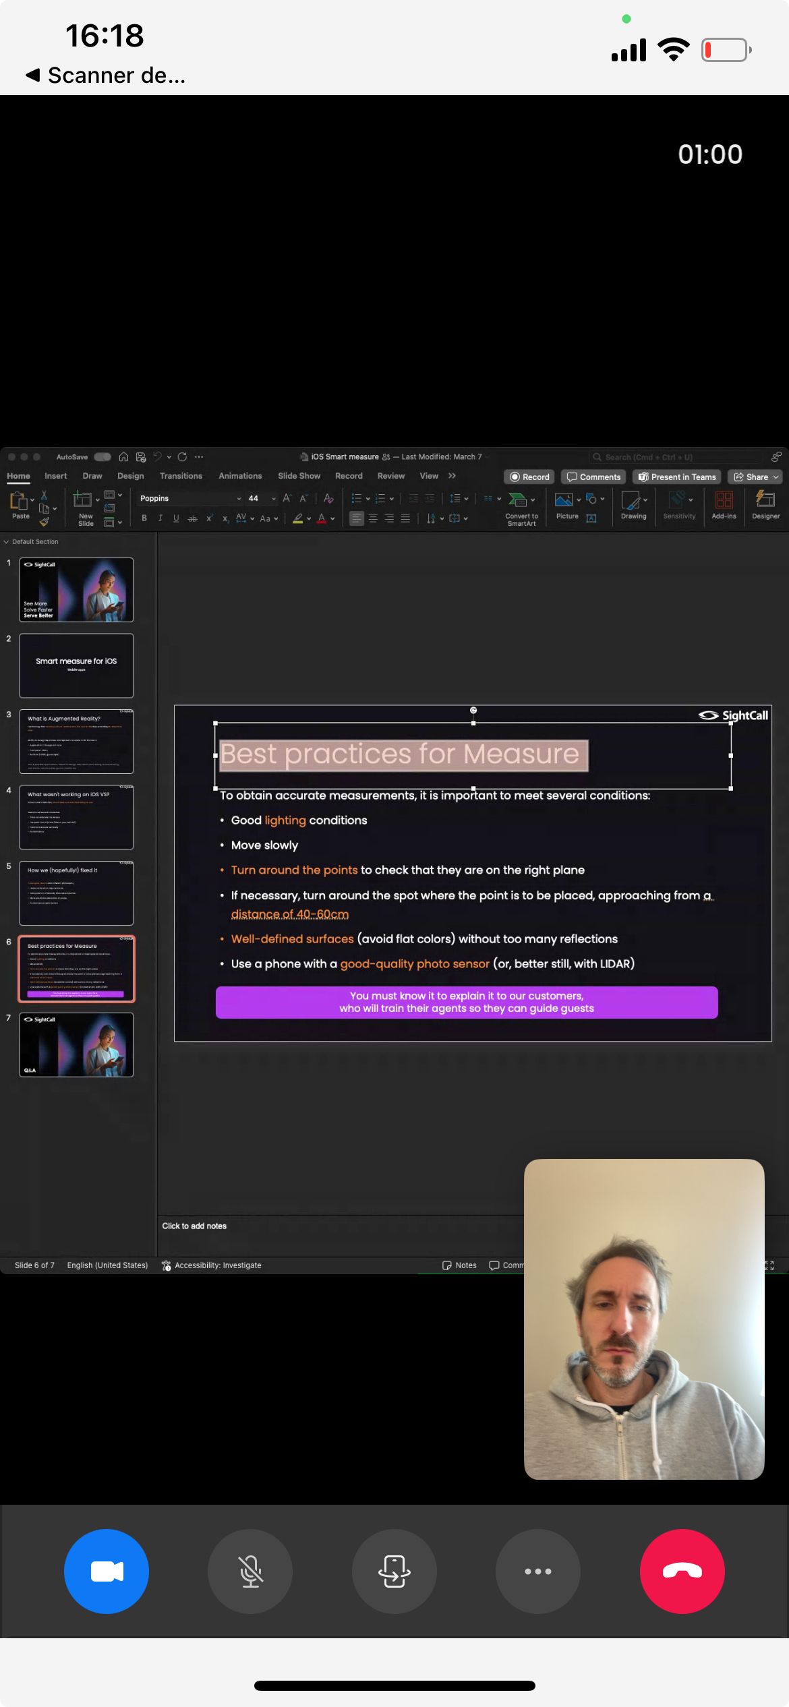Unmute the microphone in call controls

point(250,1571)
